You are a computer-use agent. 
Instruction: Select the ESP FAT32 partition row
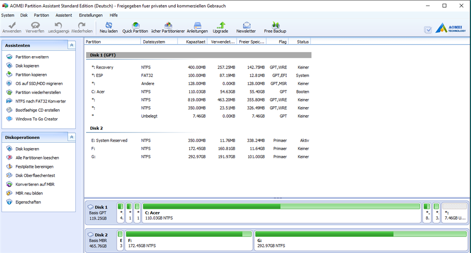click(199, 75)
